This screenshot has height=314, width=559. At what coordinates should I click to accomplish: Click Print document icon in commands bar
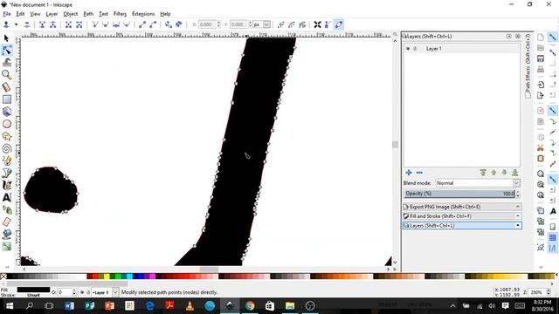pyautogui.click(x=541, y=69)
